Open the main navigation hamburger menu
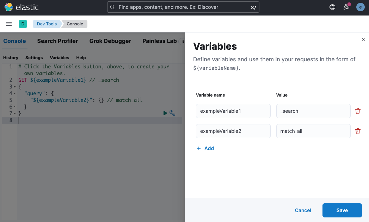Image resolution: width=369 pixels, height=222 pixels. [x=9, y=24]
